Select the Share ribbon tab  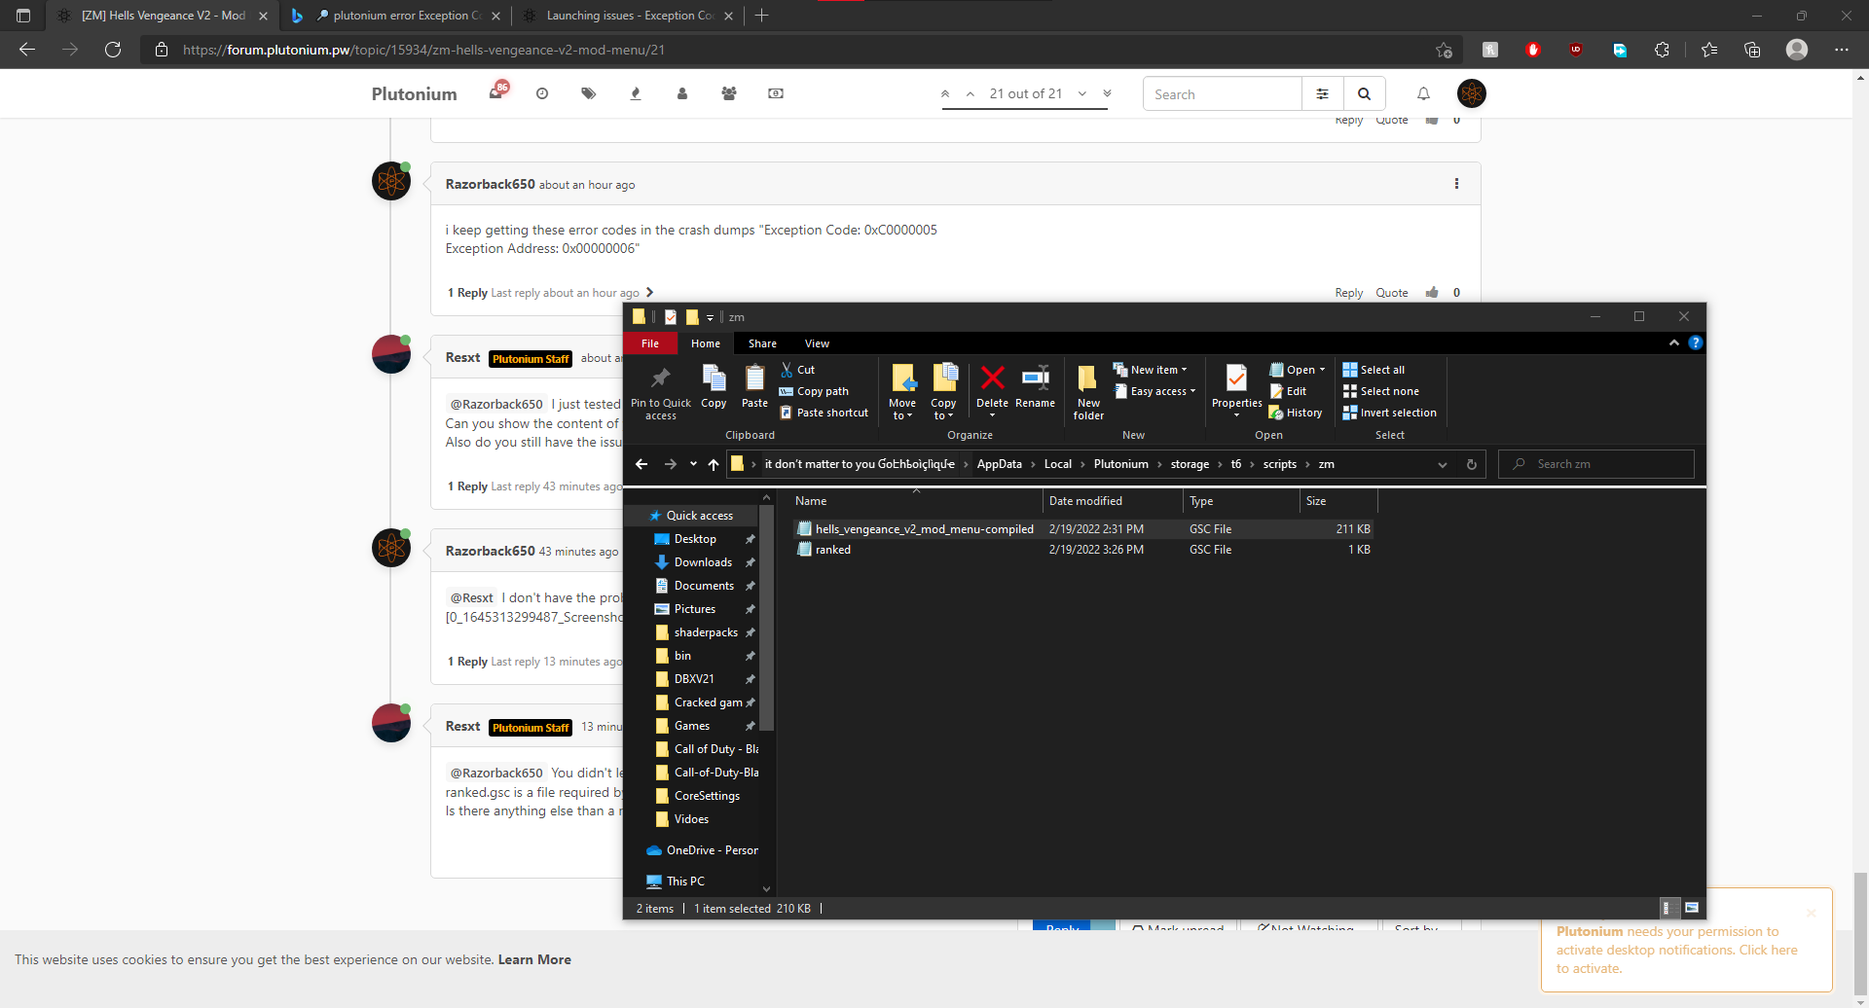coord(762,343)
